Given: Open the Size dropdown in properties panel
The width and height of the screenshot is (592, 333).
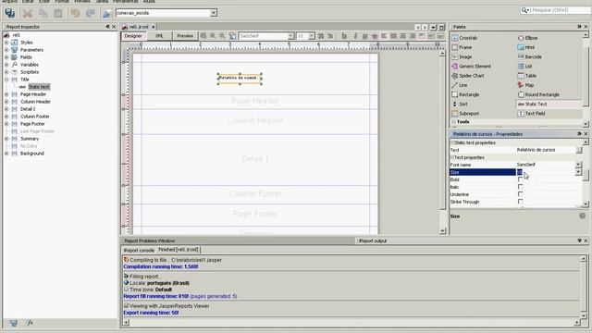Looking at the screenshot, I should (x=578, y=172).
